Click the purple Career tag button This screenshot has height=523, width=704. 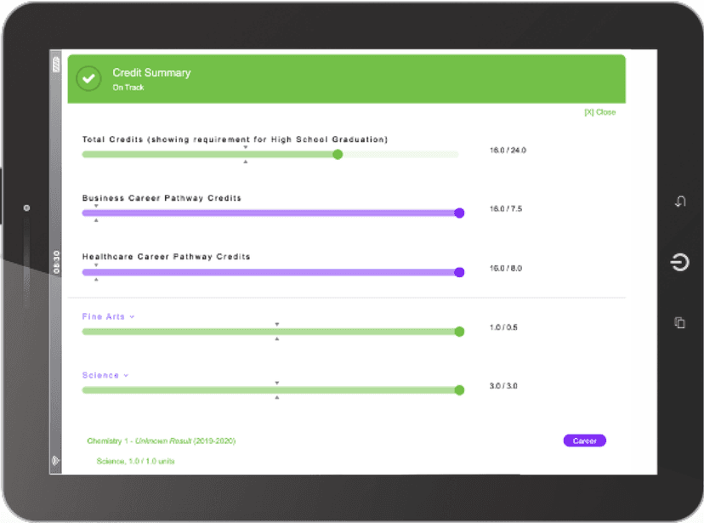coord(584,441)
